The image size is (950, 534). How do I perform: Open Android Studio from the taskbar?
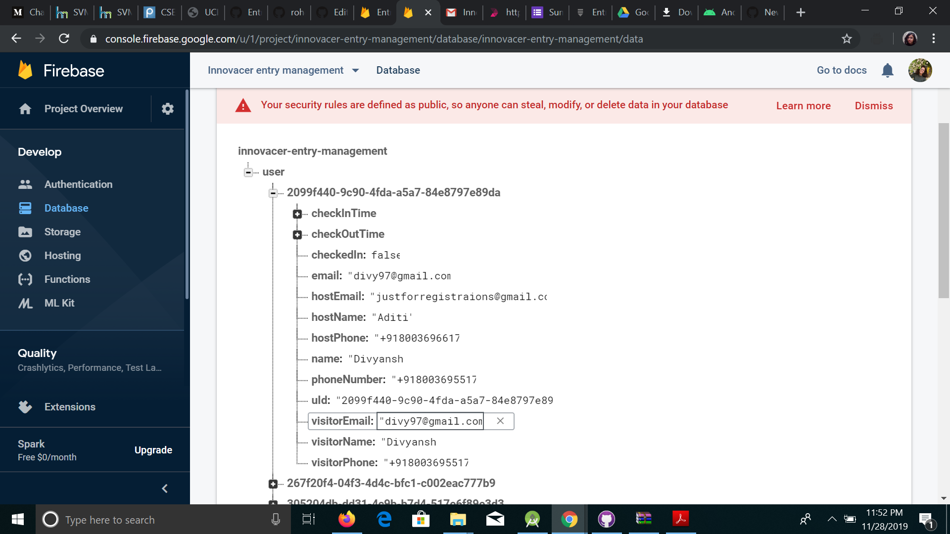pyautogui.click(x=532, y=519)
